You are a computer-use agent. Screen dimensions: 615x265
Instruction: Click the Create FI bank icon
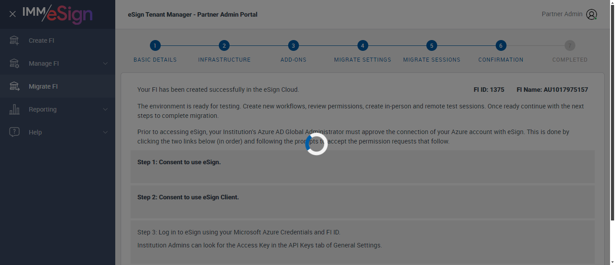[14, 40]
